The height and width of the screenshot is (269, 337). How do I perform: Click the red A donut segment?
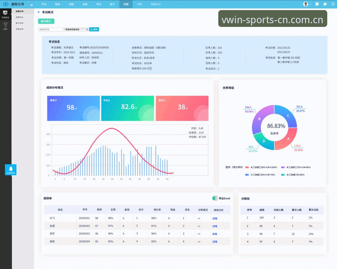coord(287,140)
